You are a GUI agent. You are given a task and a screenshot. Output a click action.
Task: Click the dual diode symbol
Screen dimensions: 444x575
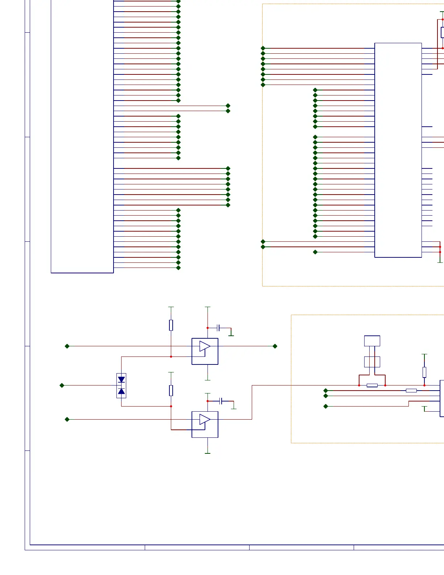click(x=122, y=386)
